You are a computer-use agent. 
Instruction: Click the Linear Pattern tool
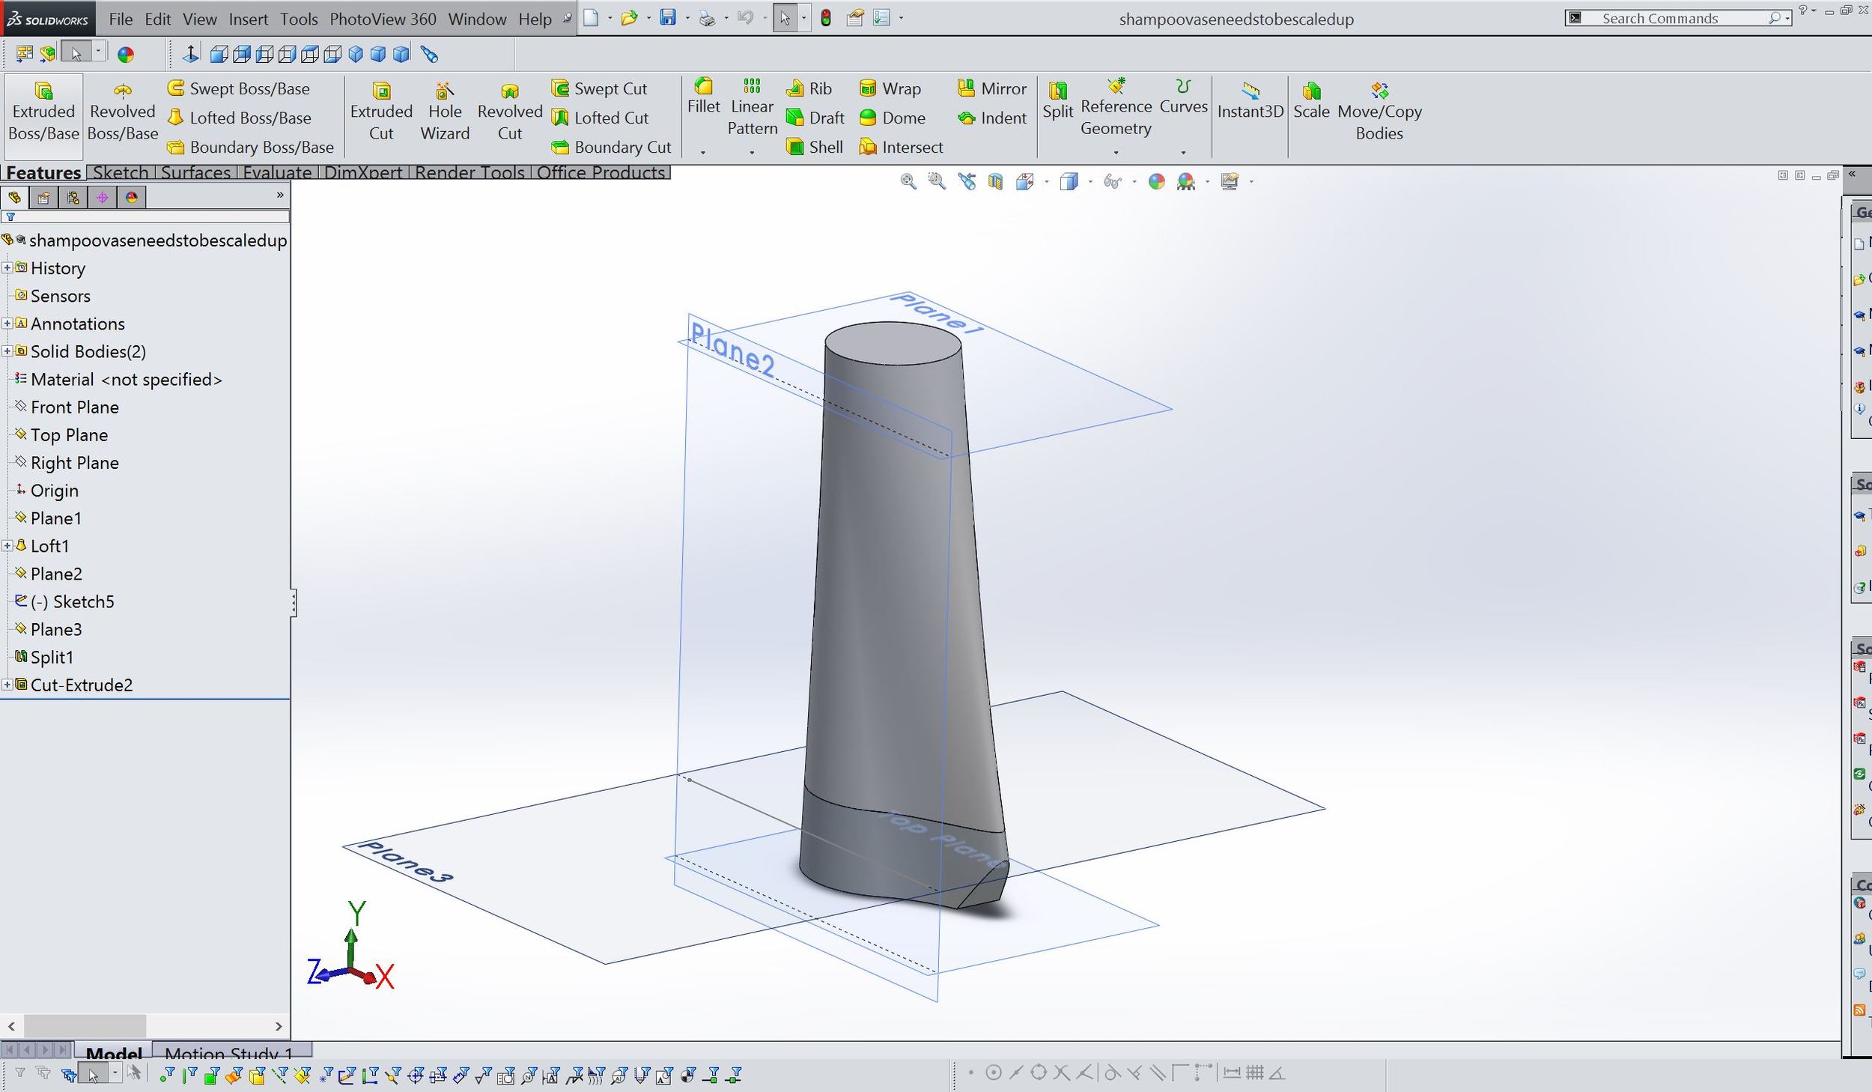(752, 106)
